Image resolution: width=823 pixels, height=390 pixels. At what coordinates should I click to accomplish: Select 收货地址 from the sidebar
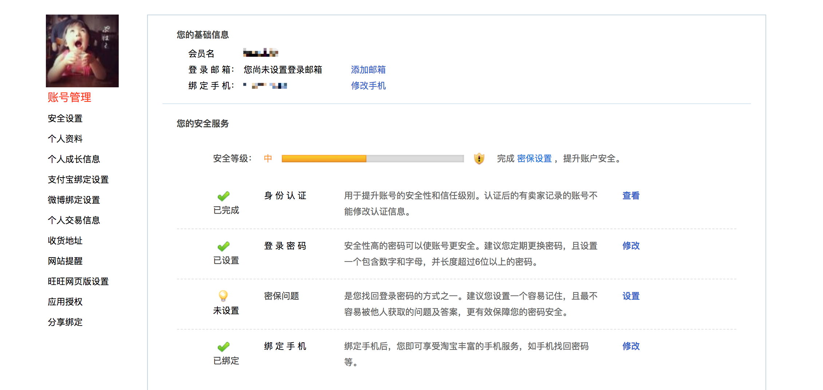point(65,241)
